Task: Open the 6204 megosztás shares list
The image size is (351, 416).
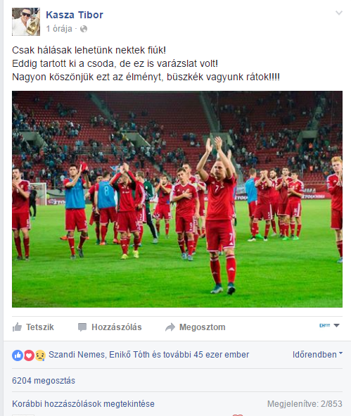Action: pos(44,381)
